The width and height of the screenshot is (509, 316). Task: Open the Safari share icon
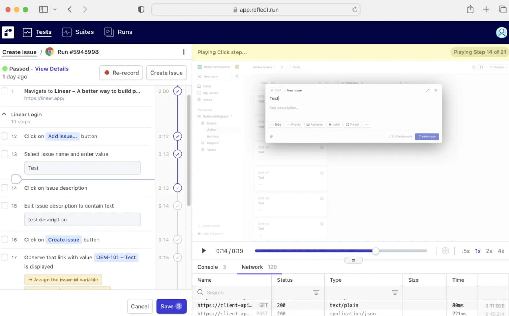(x=470, y=9)
